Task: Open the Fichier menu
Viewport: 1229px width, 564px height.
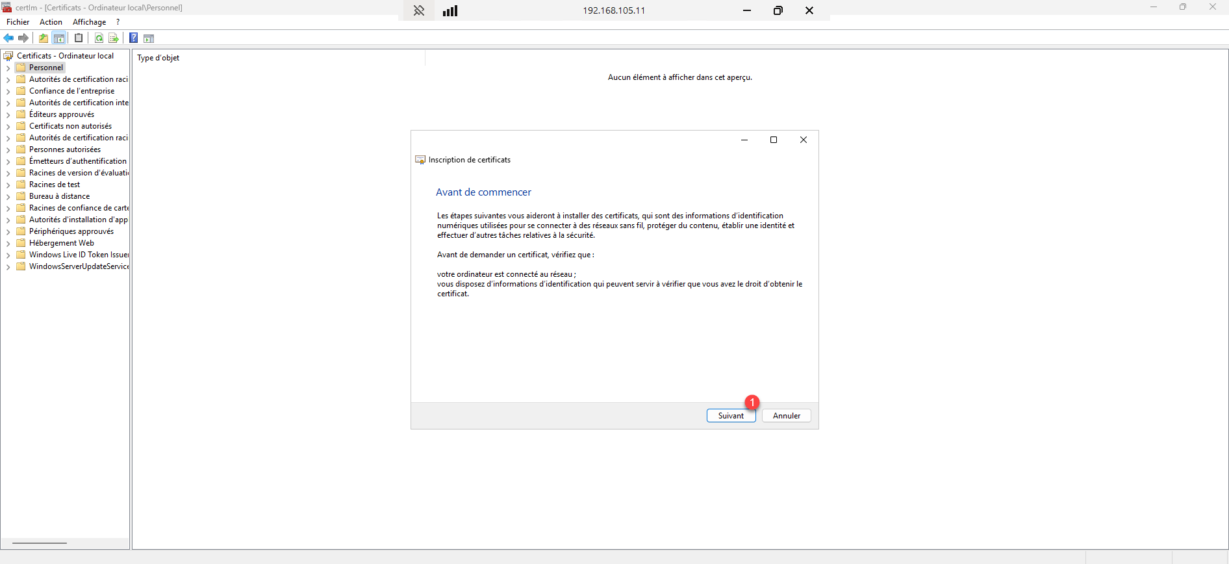Action: (x=18, y=22)
